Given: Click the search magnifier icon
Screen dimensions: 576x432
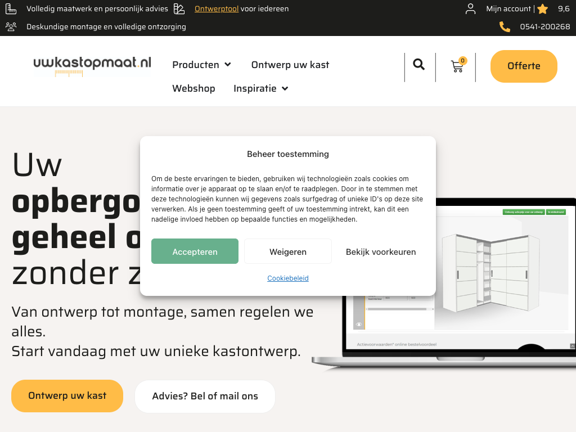Looking at the screenshot, I should point(418,65).
